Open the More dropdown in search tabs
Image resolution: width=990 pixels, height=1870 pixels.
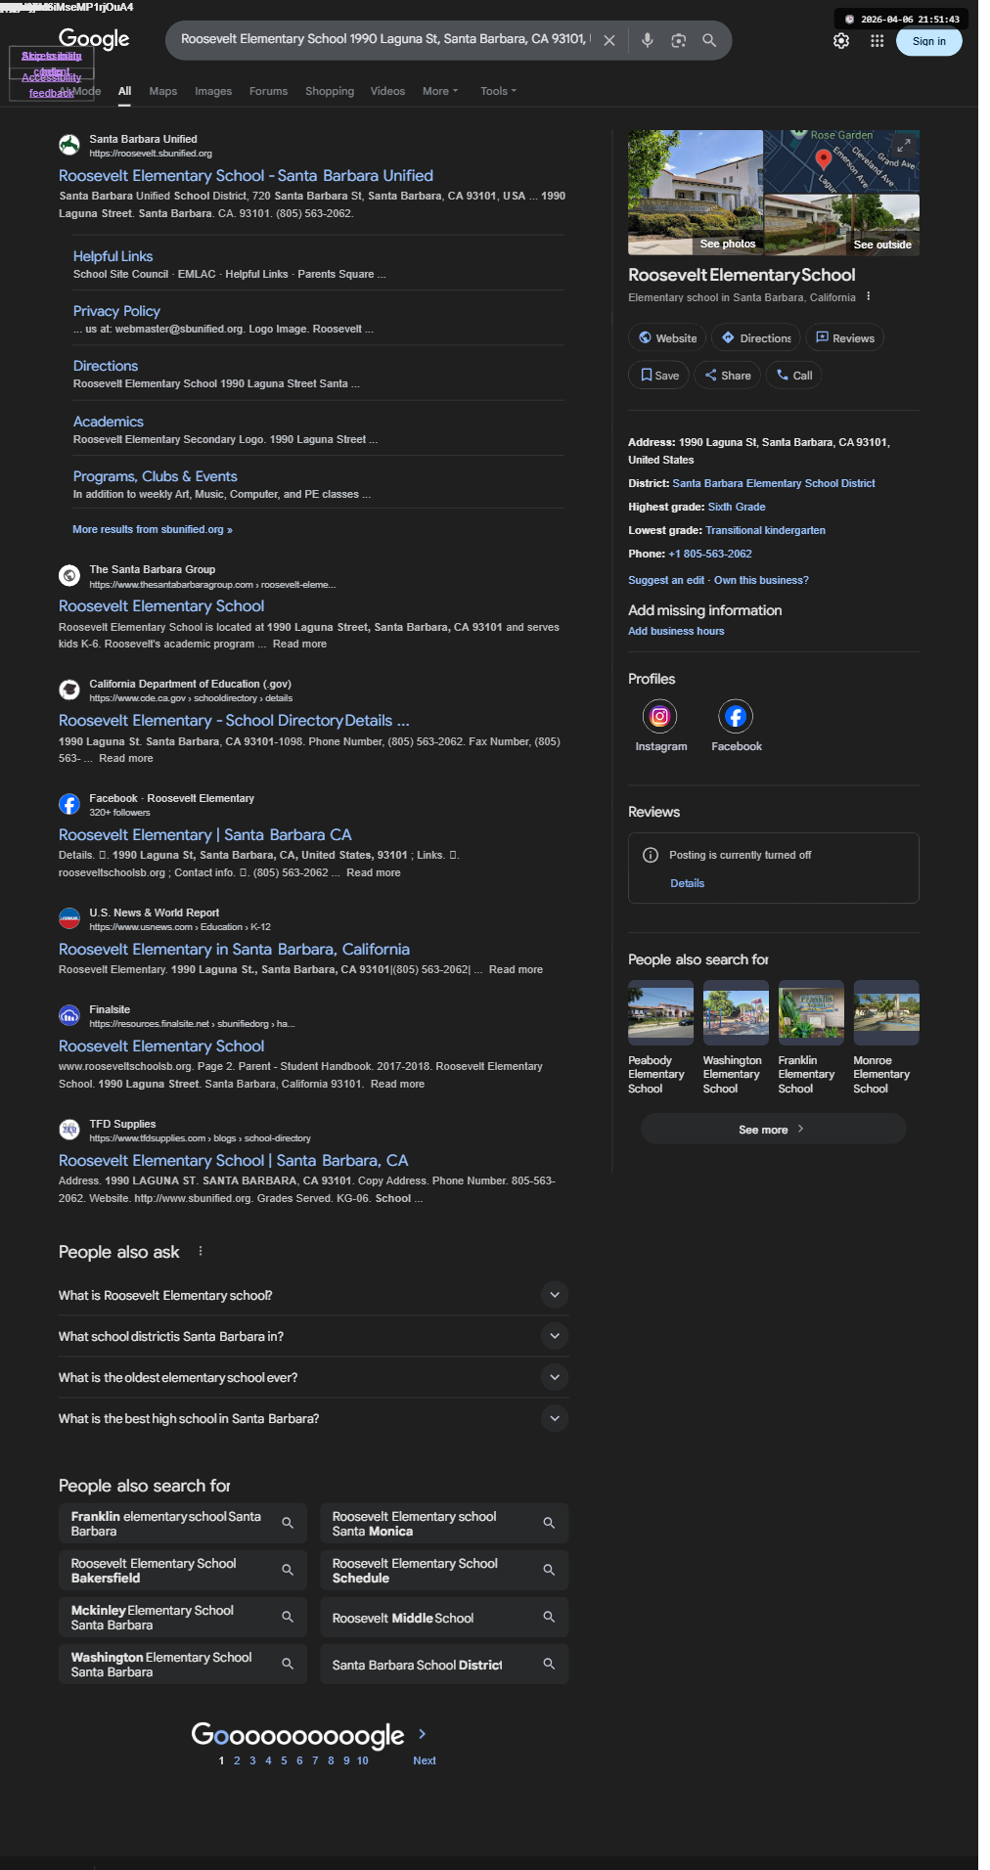click(440, 91)
